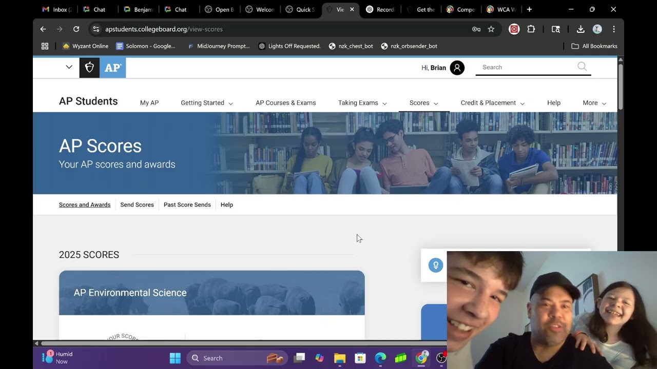This screenshot has height=369, width=657.
Task: Open the Scores and Awards link
Action: tap(85, 204)
